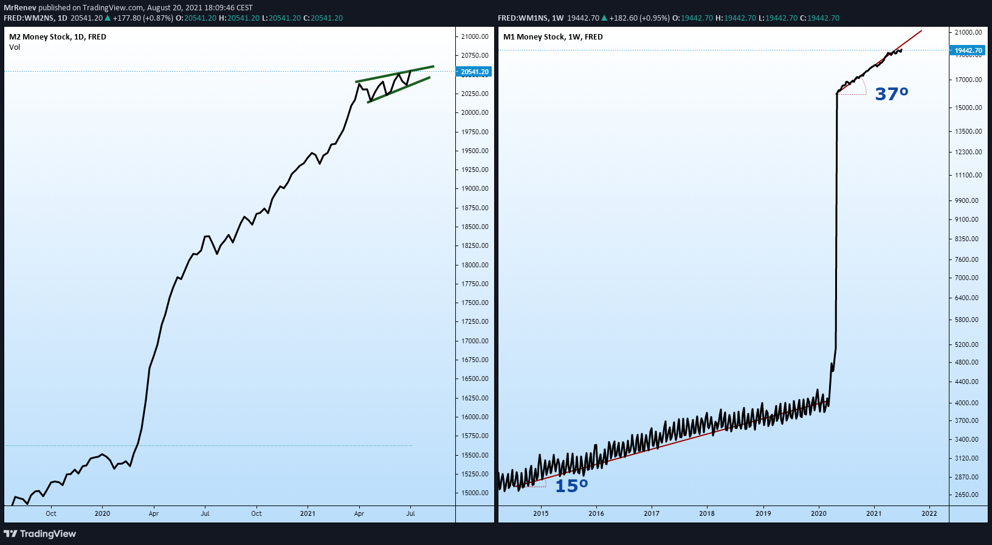
Task: Click the 2021 label on M2 time axis
Action: pyautogui.click(x=308, y=513)
